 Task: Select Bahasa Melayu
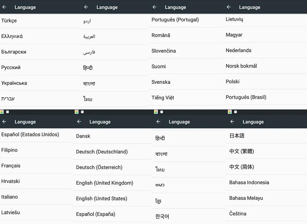coord(246,198)
